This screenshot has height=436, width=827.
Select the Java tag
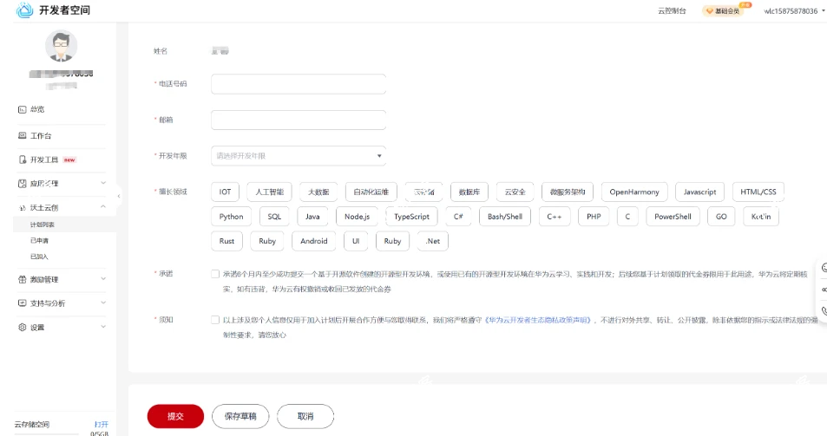[x=312, y=217]
